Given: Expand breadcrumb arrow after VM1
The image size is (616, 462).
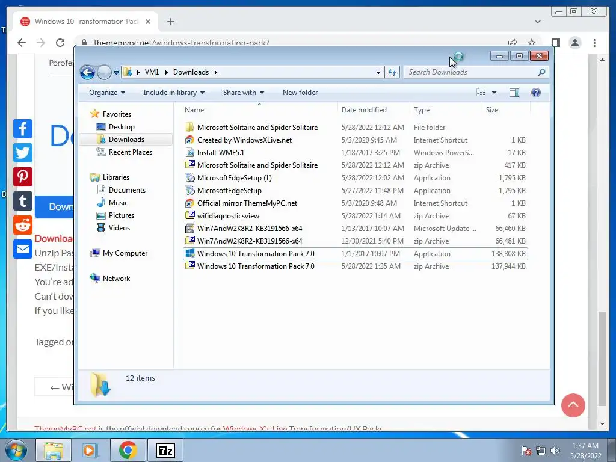Looking at the screenshot, I should click(x=166, y=72).
